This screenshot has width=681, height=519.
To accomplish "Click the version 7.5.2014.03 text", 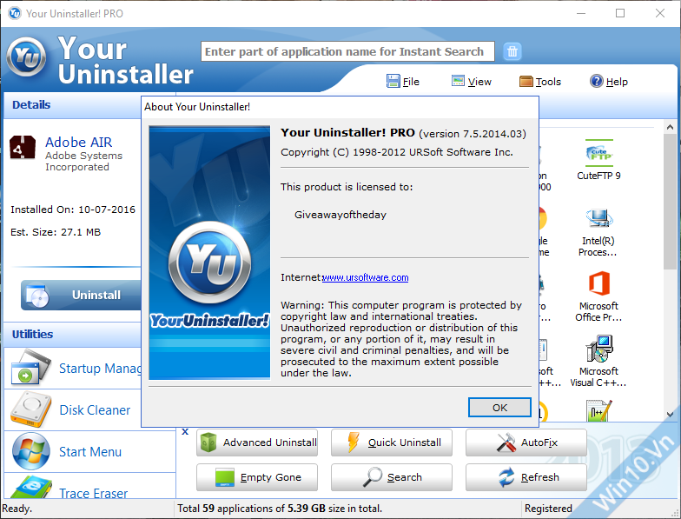I will [x=473, y=134].
